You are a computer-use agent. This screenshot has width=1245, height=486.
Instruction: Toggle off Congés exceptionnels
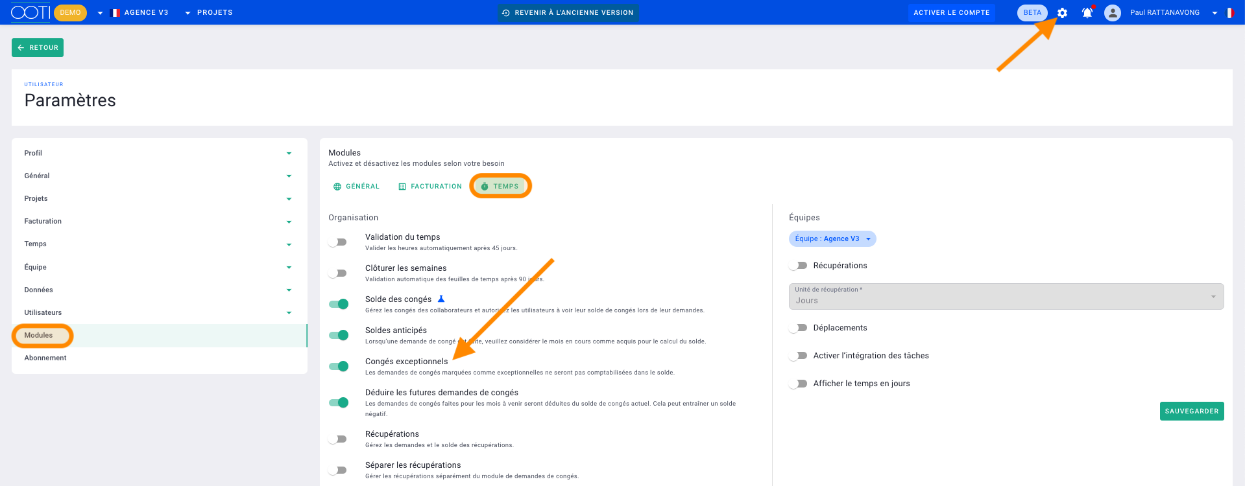coord(338,367)
